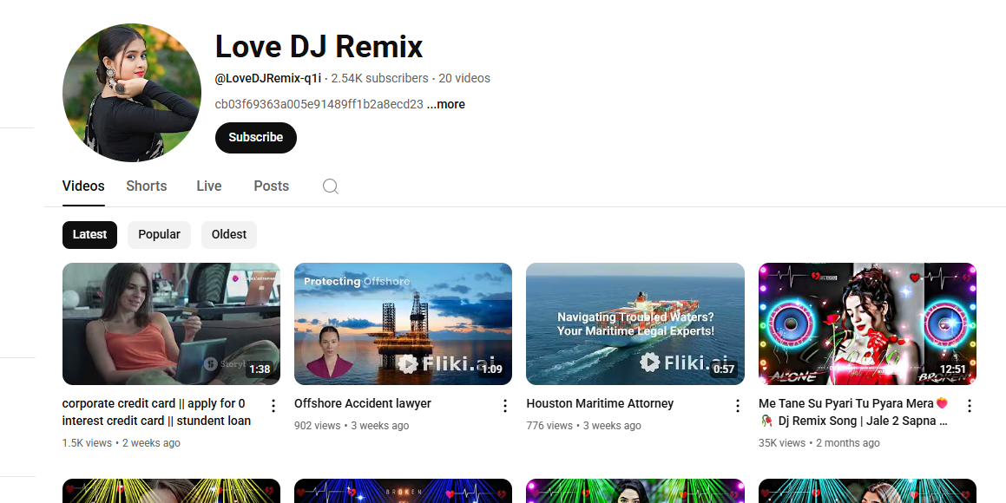Click the Love DJ Remix channel name heading
The height and width of the screenshot is (503, 1006).
319,47
